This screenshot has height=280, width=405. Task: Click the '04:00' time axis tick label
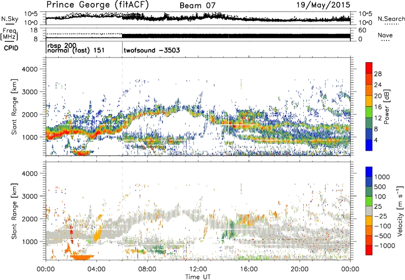97,269
